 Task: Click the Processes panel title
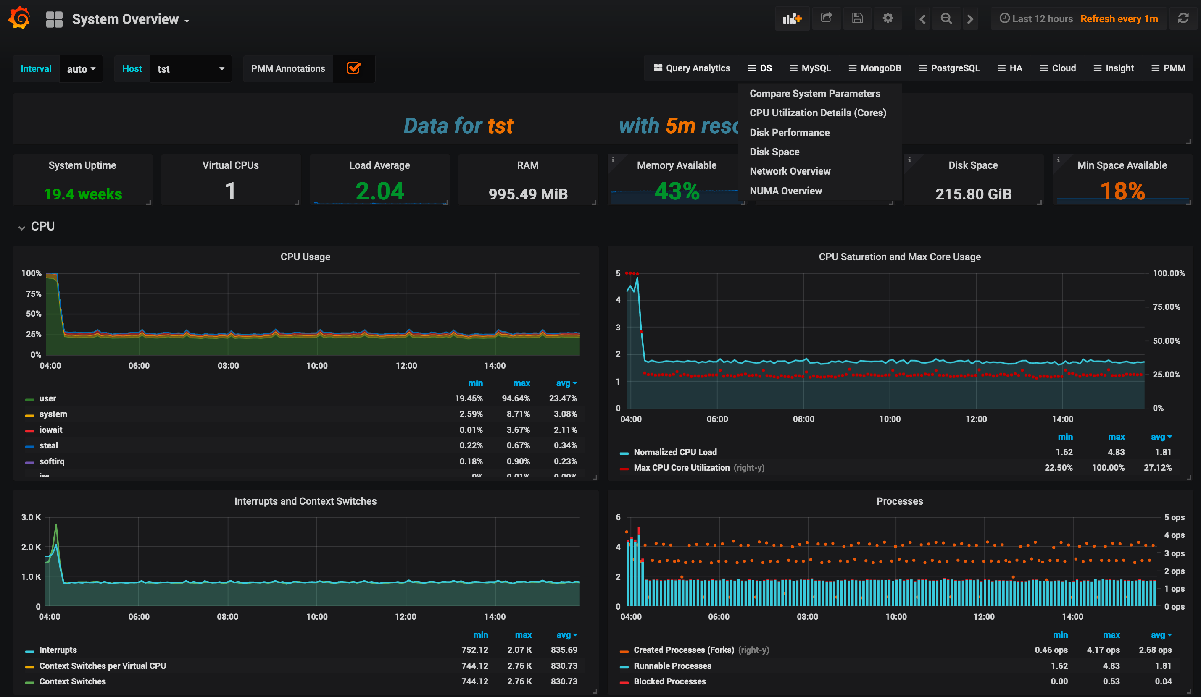pyautogui.click(x=900, y=501)
